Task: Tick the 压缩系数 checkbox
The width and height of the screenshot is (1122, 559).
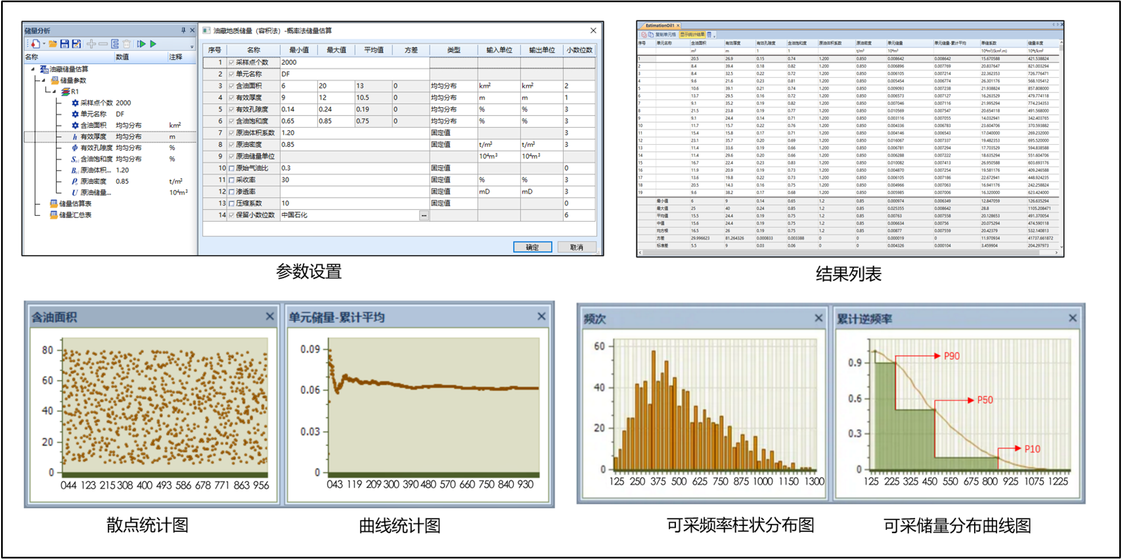Action: coord(232,204)
